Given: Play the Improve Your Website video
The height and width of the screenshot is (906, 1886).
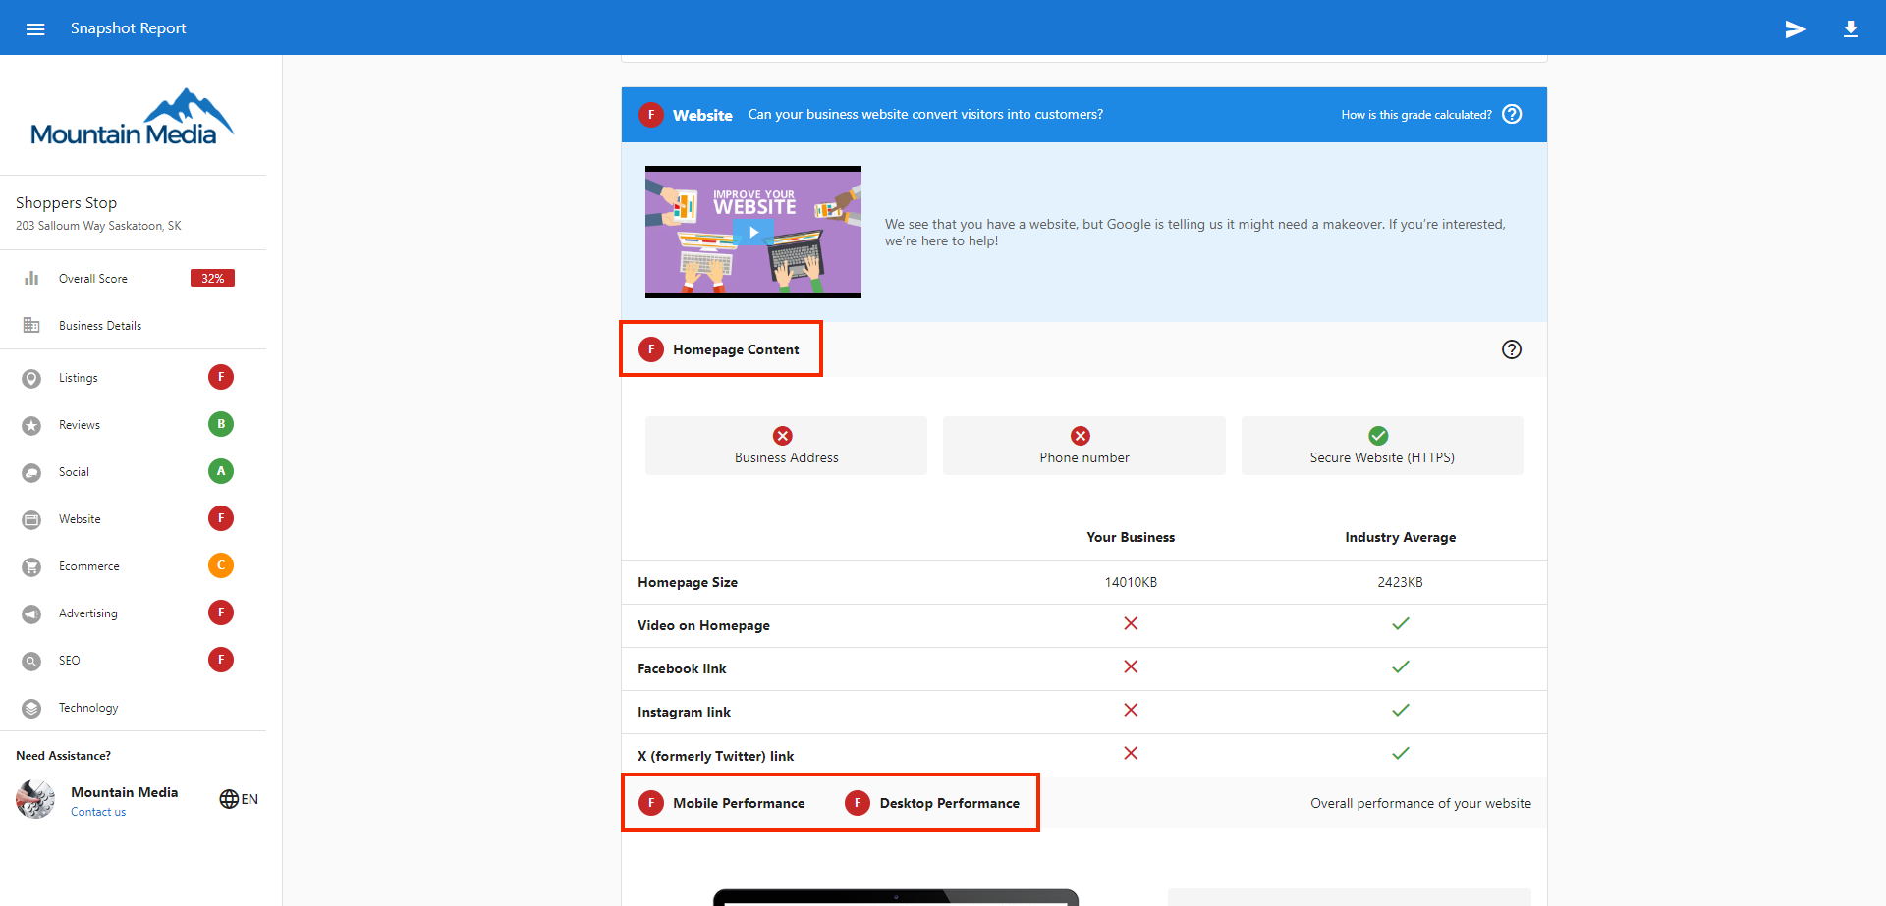Looking at the screenshot, I should pos(753,233).
